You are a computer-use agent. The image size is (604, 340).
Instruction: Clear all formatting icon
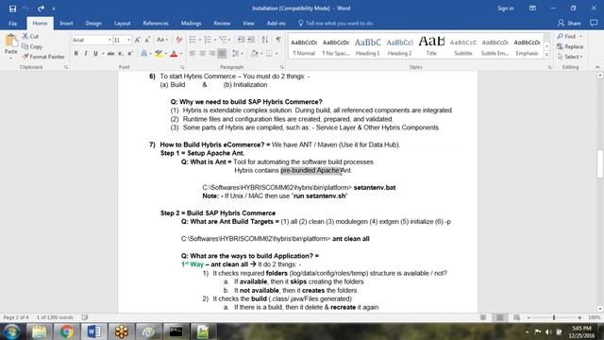click(178, 40)
